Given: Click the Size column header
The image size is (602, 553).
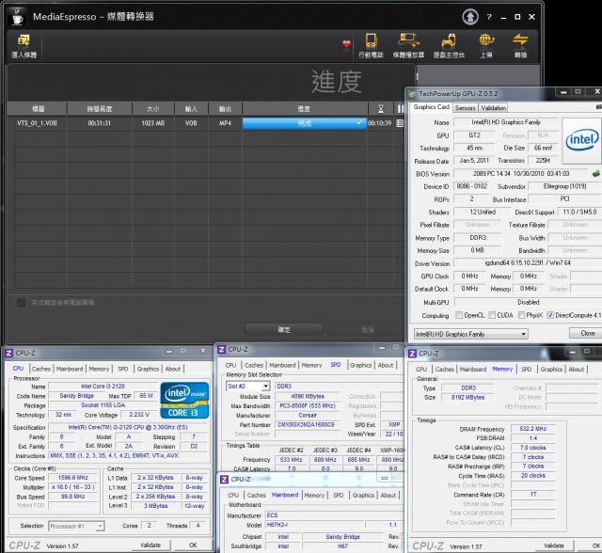Looking at the screenshot, I should [x=152, y=109].
